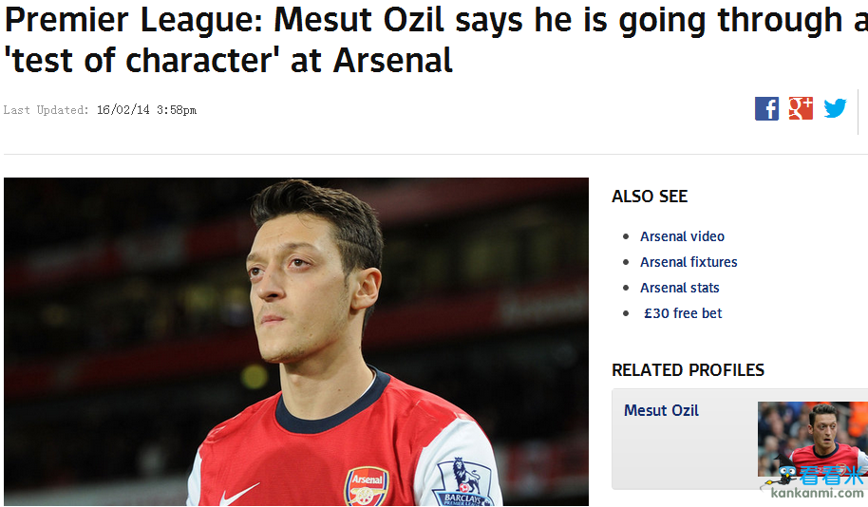Click the main article photo
This screenshot has width=868, height=507.
coord(295,341)
